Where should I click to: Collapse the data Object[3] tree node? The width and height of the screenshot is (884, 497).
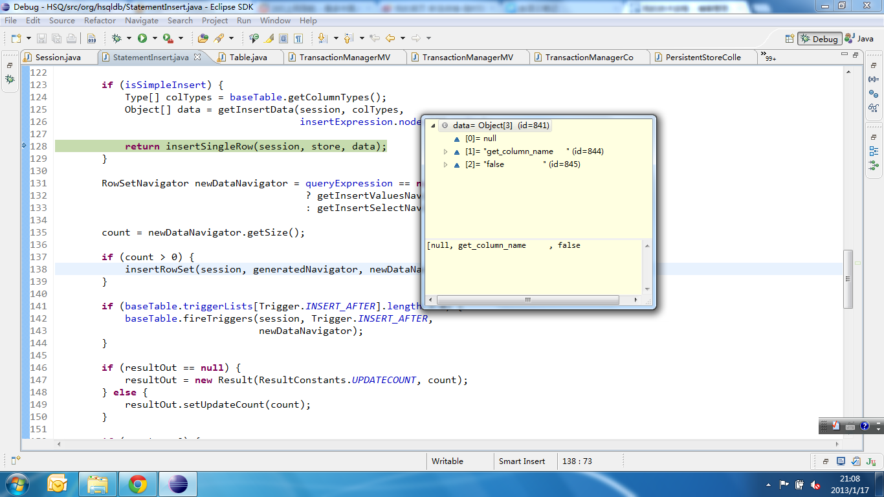click(433, 126)
